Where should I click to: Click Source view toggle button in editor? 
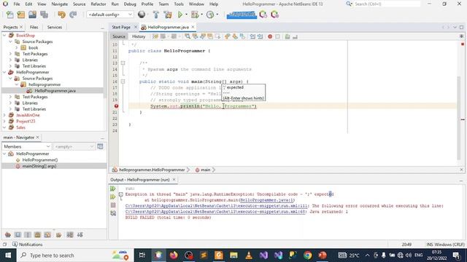[x=119, y=36]
